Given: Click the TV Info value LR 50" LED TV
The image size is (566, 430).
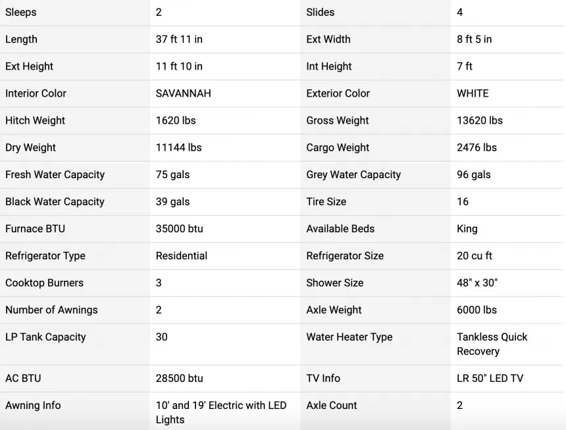Looking at the screenshot, I should (490, 379).
